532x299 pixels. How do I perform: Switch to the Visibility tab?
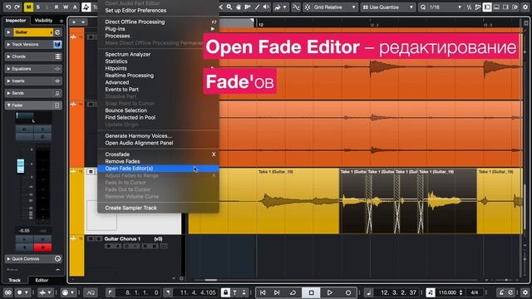click(43, 20)
